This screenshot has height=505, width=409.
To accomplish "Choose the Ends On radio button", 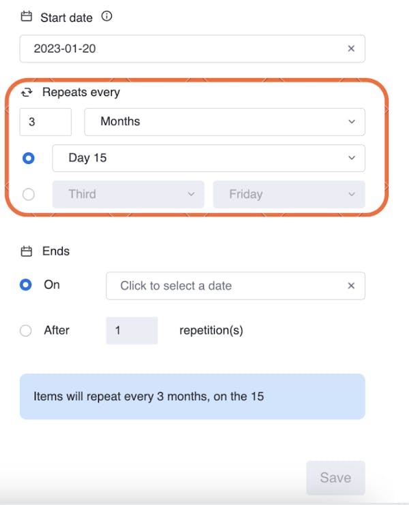I will [26, 285].
